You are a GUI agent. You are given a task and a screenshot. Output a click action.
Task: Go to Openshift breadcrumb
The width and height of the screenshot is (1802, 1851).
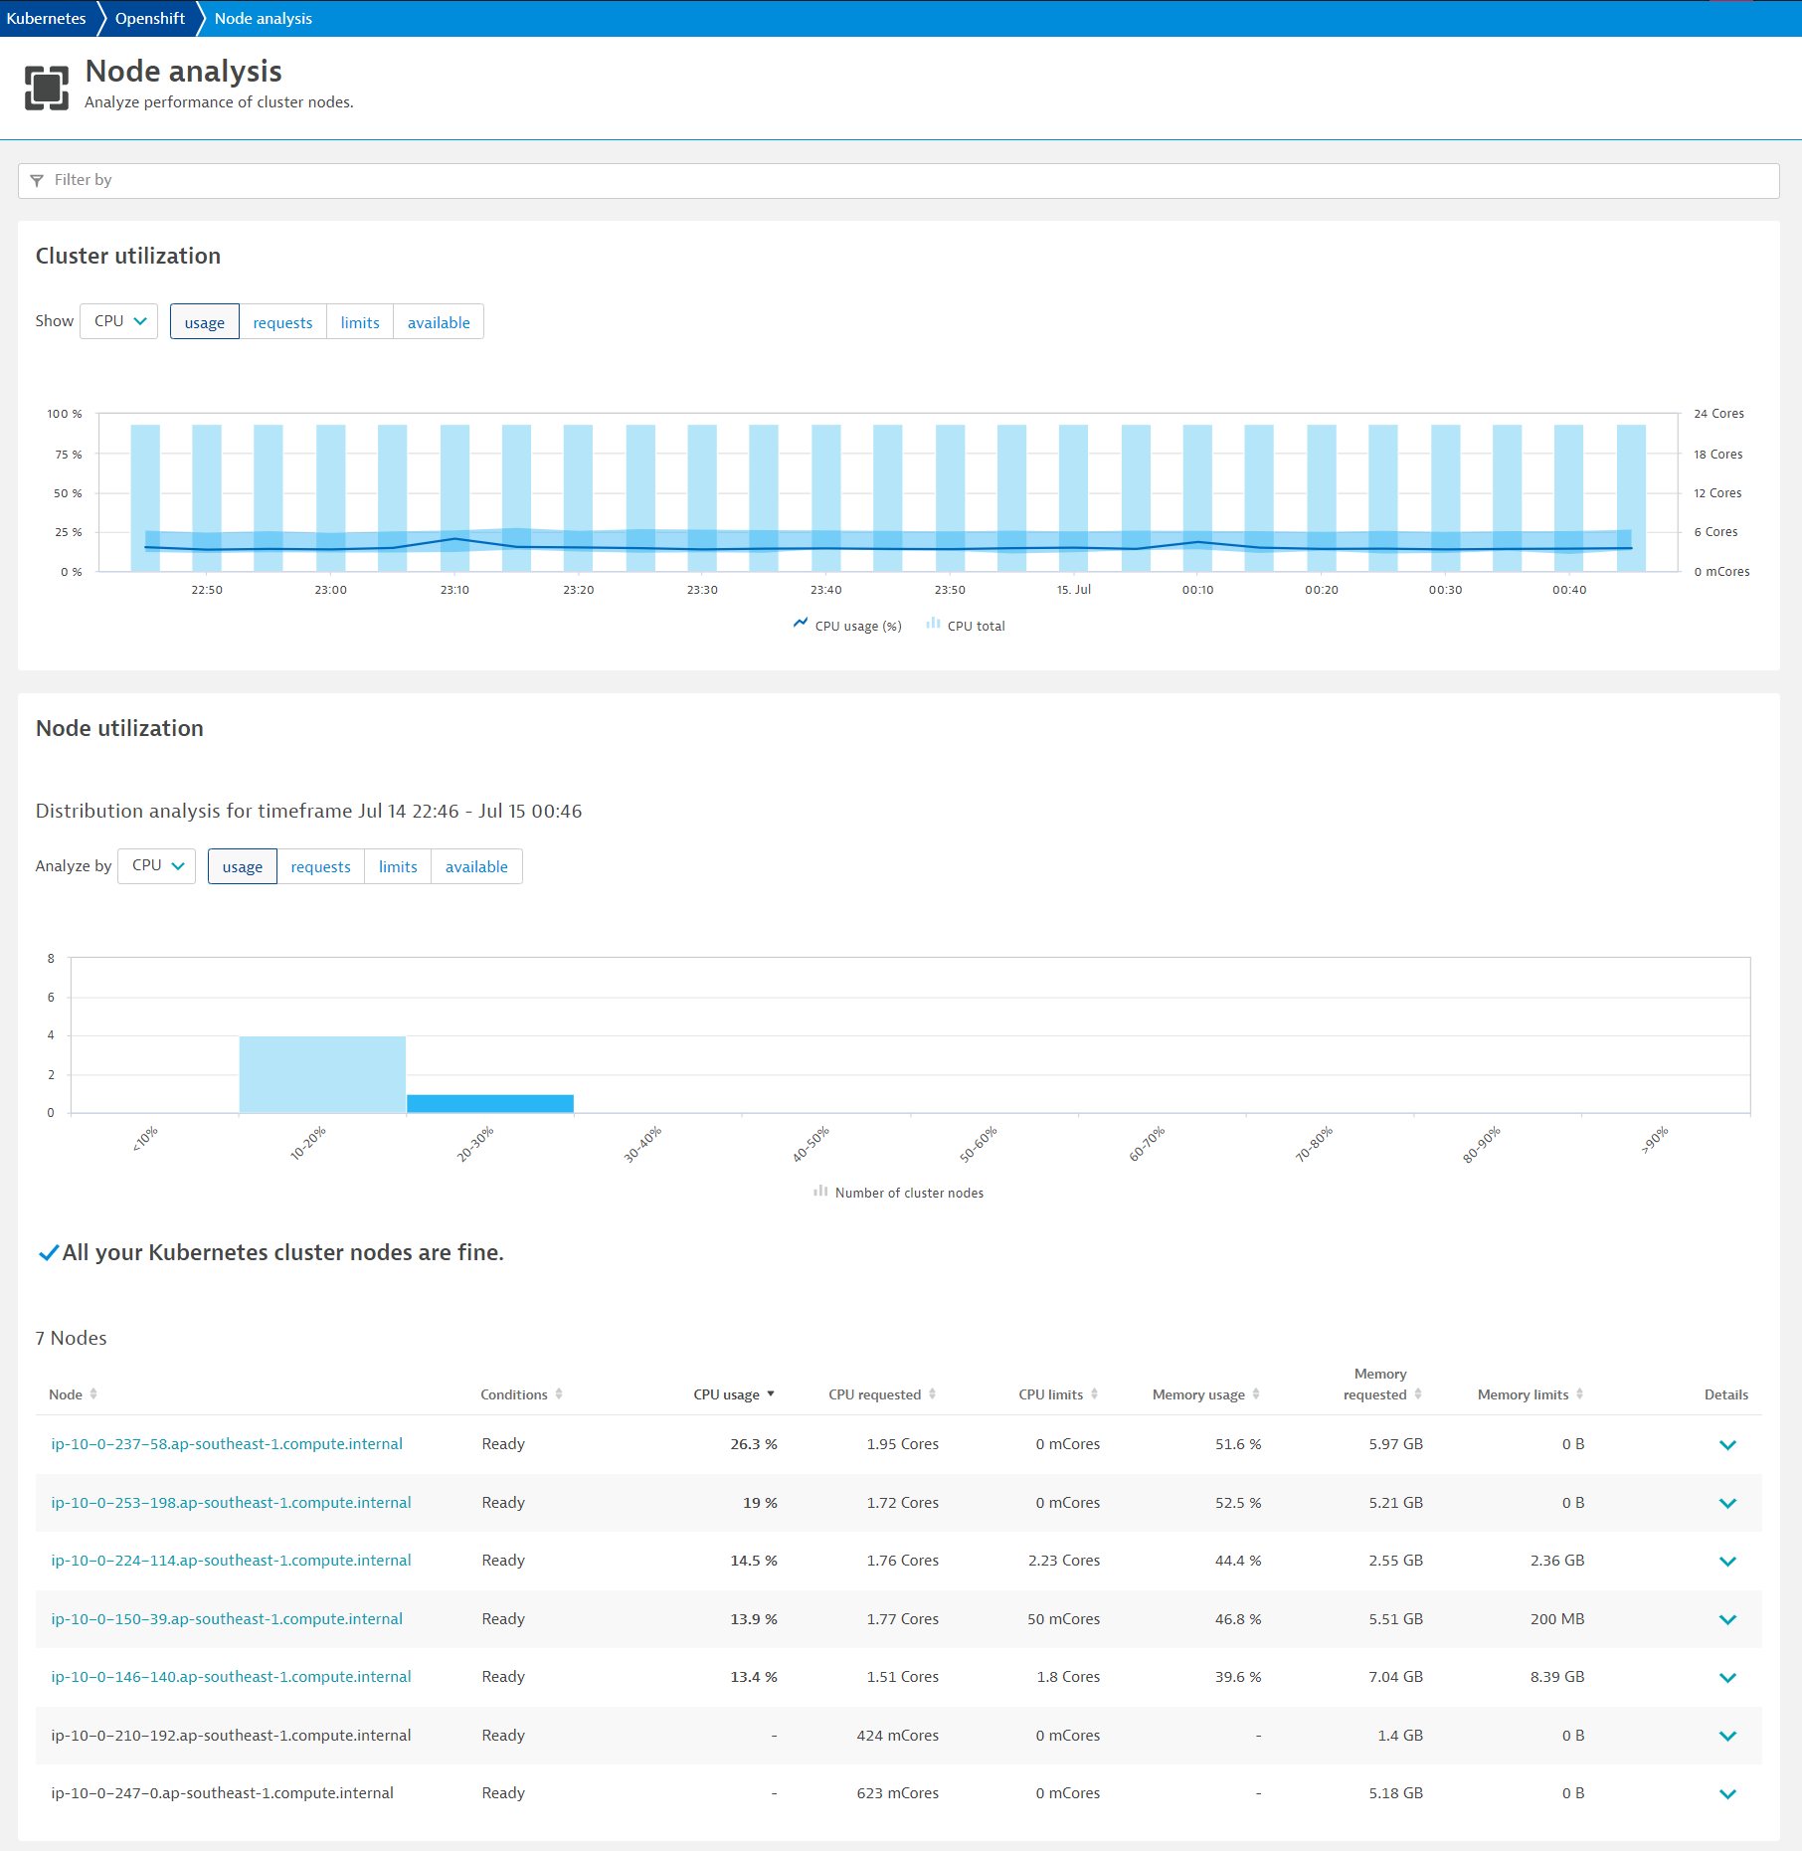coord(150,18)
